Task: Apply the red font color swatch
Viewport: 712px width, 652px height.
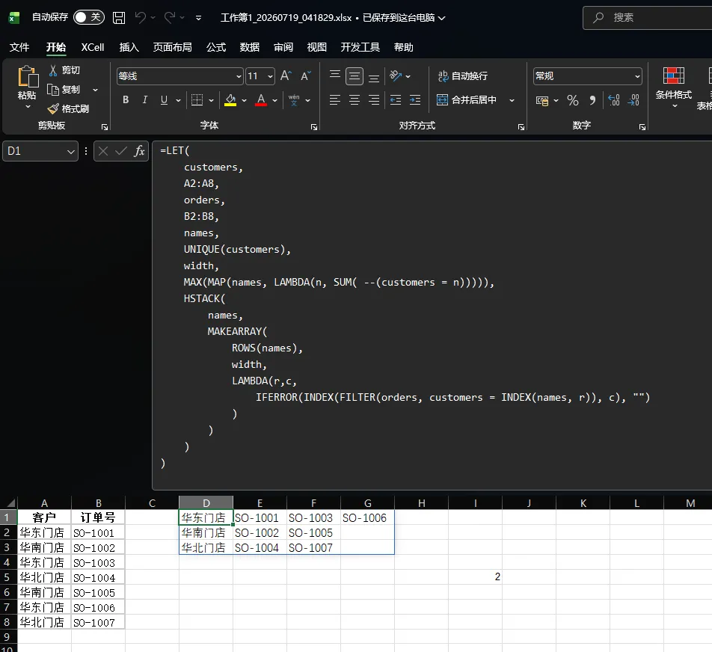Action: pos(260,100)
